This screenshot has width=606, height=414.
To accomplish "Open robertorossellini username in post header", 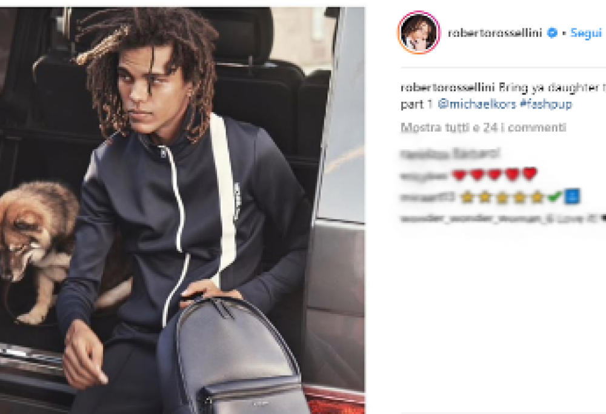I will (494, 33).
